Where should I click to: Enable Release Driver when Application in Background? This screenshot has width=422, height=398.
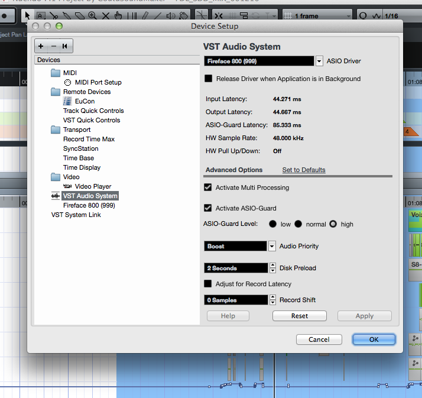208,79
